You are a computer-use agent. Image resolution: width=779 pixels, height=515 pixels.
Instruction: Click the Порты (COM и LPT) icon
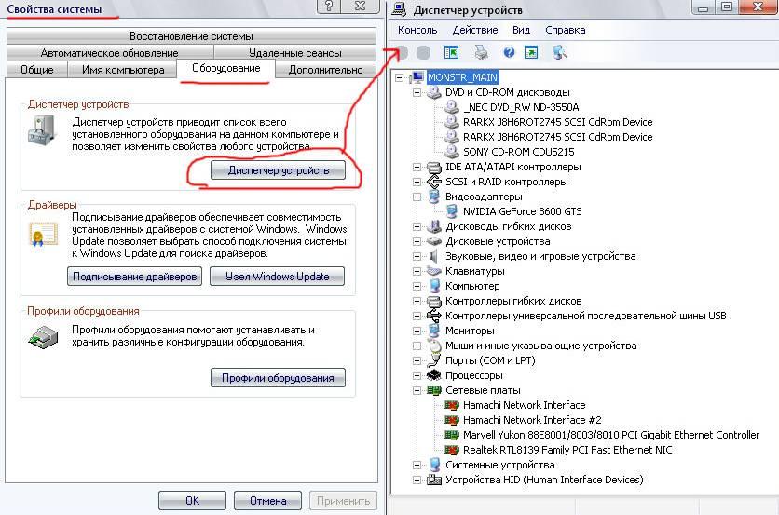pyautogui.click(x=435, y=360)
